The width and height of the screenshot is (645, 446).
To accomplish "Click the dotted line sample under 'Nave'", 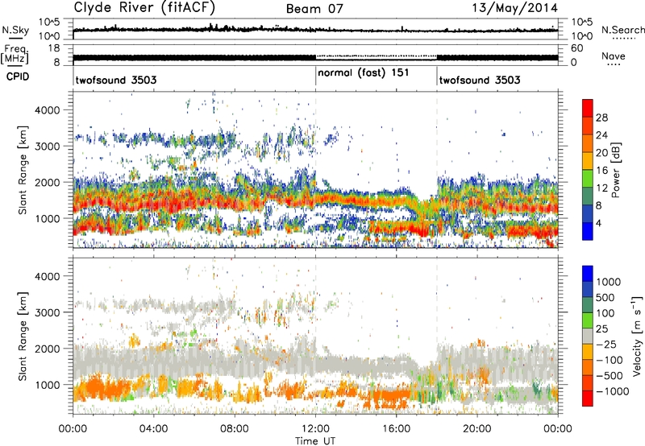I will (614, 65).
